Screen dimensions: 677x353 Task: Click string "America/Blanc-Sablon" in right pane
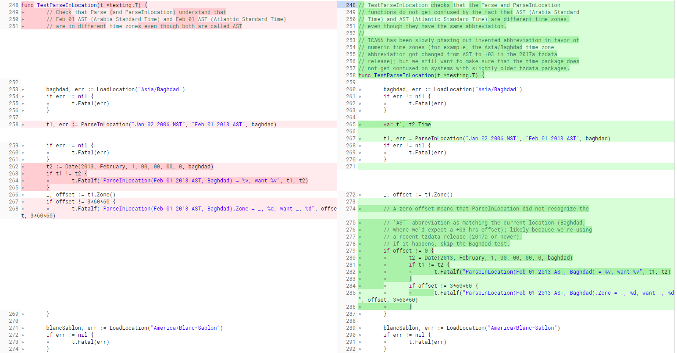[524, 328]
